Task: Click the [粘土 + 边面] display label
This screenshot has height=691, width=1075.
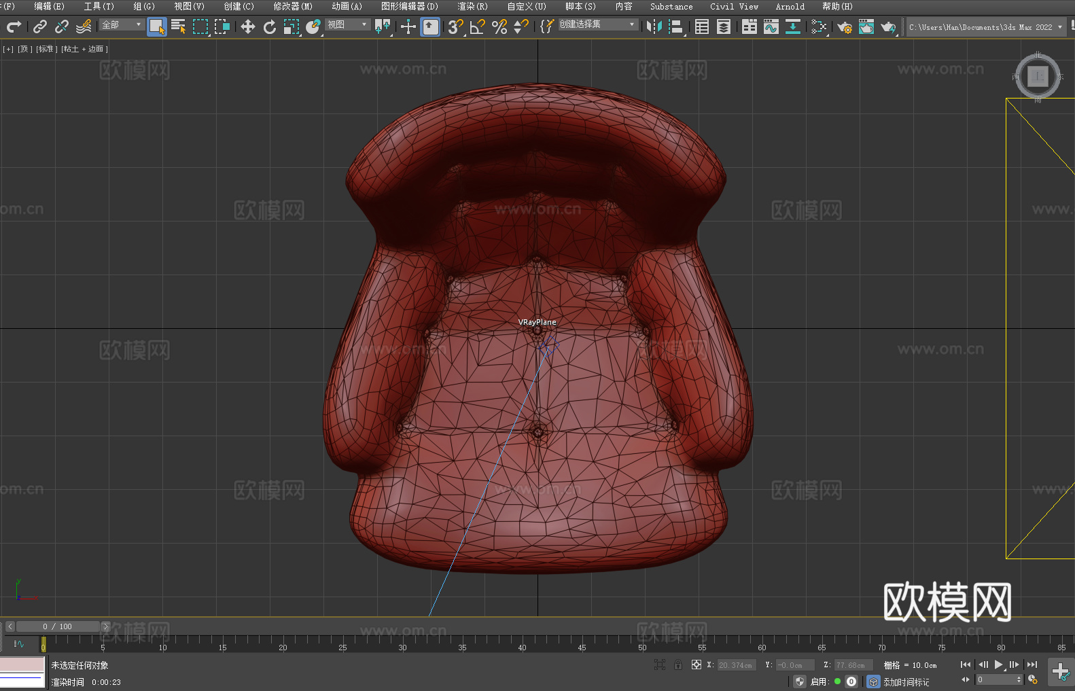Action: click(84, 49)
